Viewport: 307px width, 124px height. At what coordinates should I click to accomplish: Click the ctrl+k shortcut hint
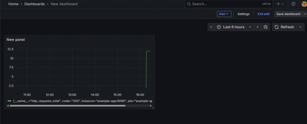[267, 4]
